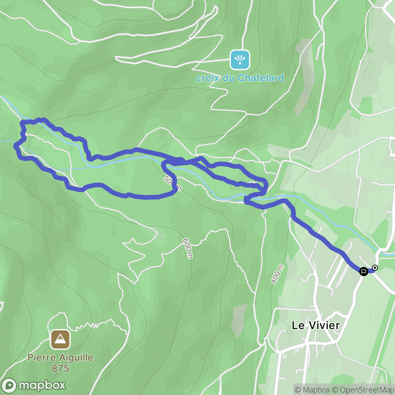Image resolution: width=395 pixels, height=395 pixels.
Task: Click the black finish flag marker
Action: click(363, 271)
